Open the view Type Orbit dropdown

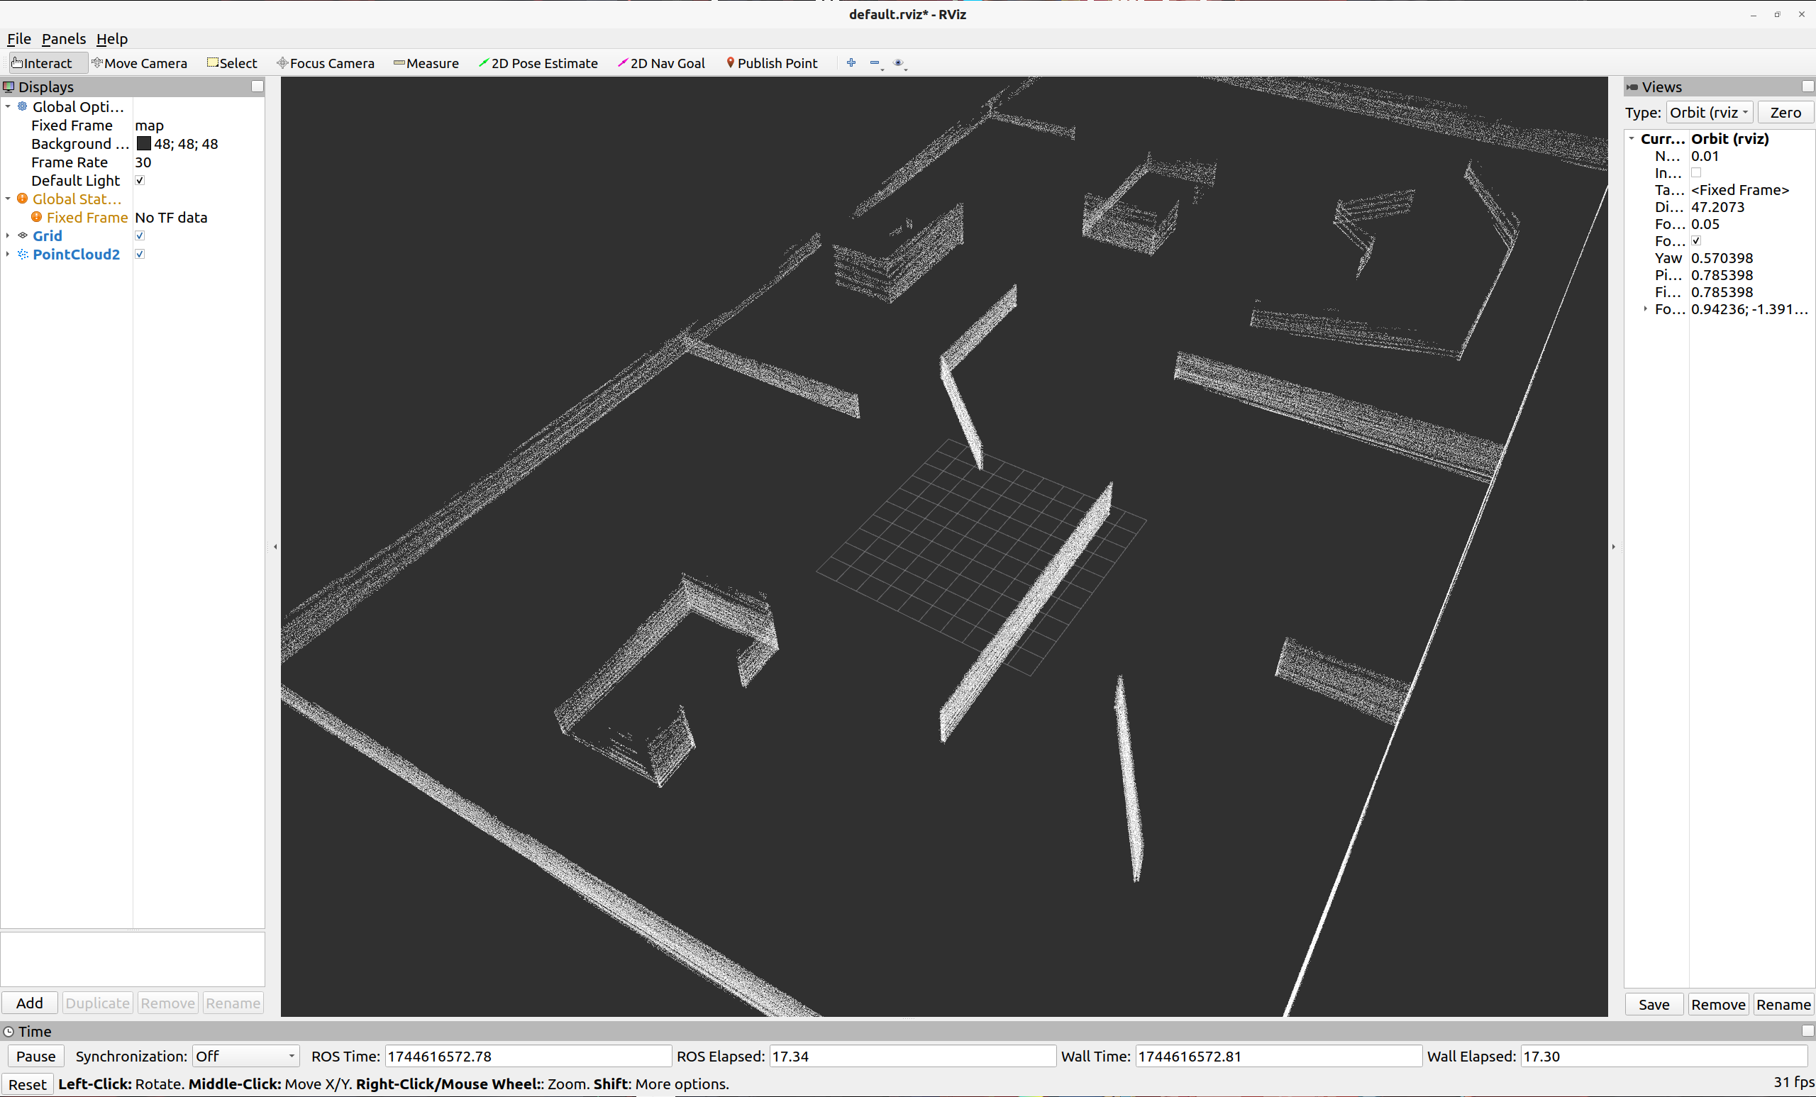(x=1708, y=113)
